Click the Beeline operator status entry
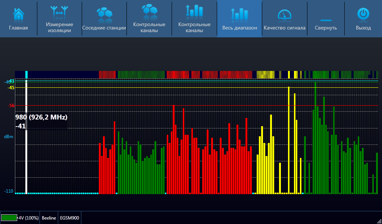The height and width of the screenshot is (224, 382). [x=49, y=218]
